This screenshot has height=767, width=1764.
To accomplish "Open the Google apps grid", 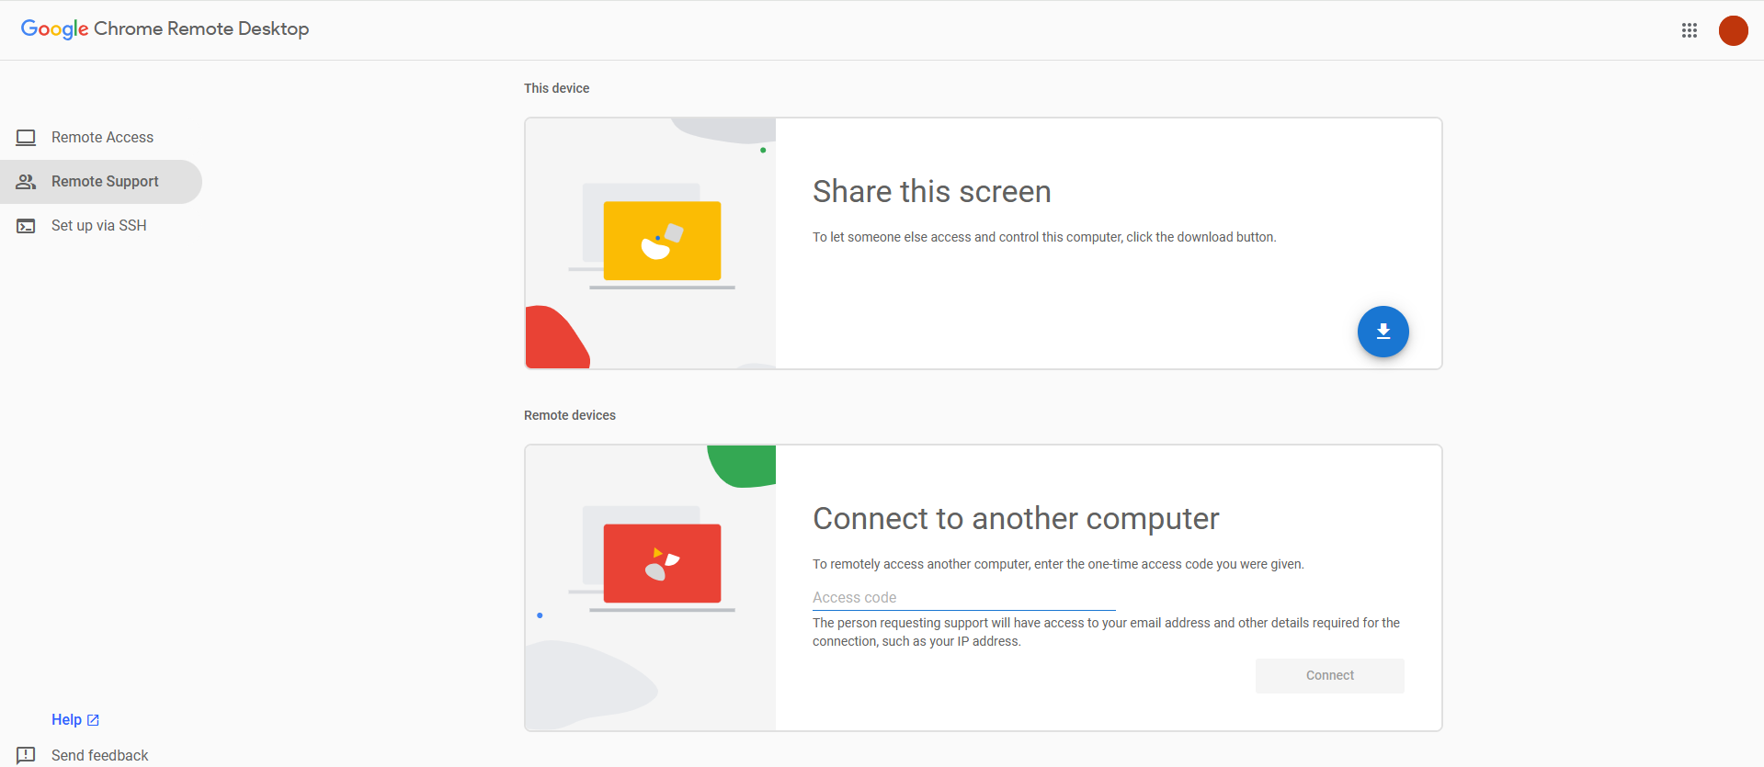I will coord(1689,30).
